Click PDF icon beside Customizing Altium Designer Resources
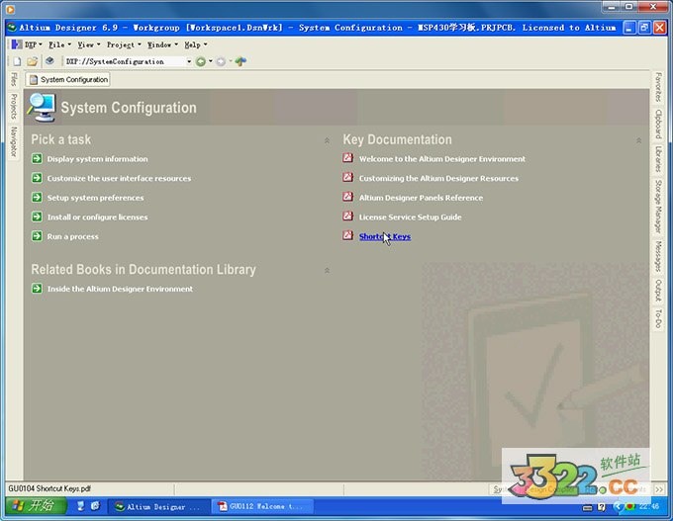 348,177
